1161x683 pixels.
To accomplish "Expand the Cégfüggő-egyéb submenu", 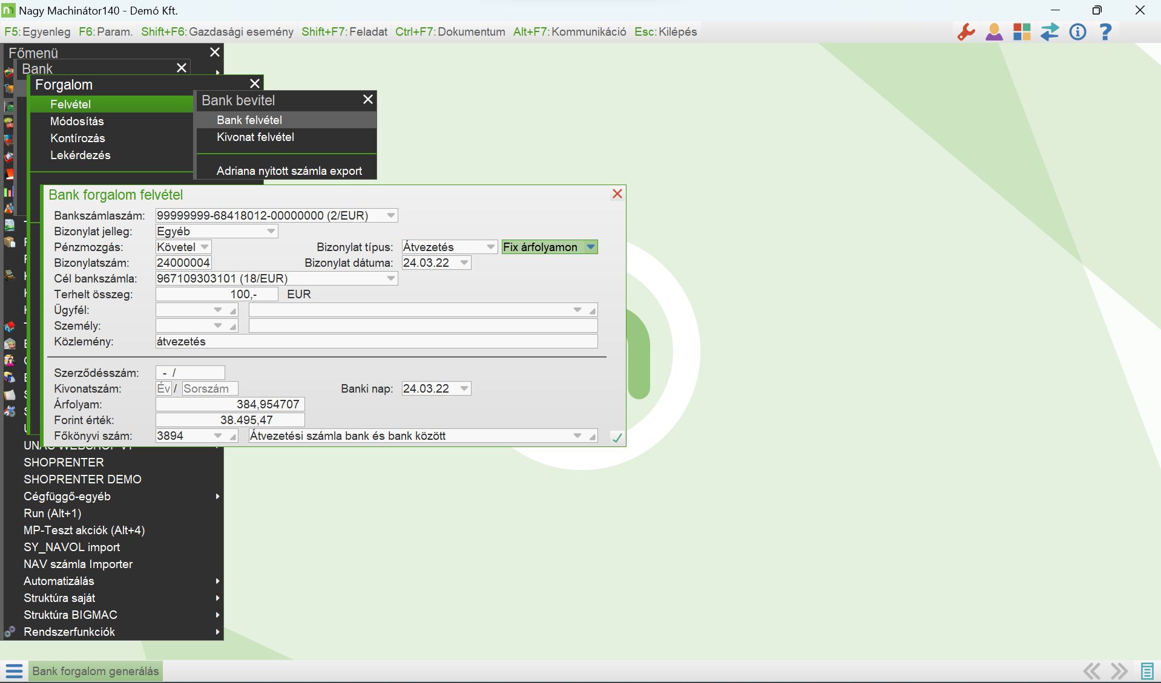I will coord(217,496).
